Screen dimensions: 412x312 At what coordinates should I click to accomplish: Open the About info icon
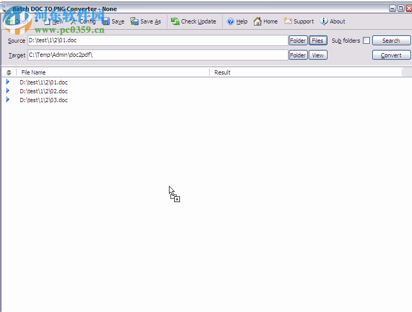pos(324,21)
